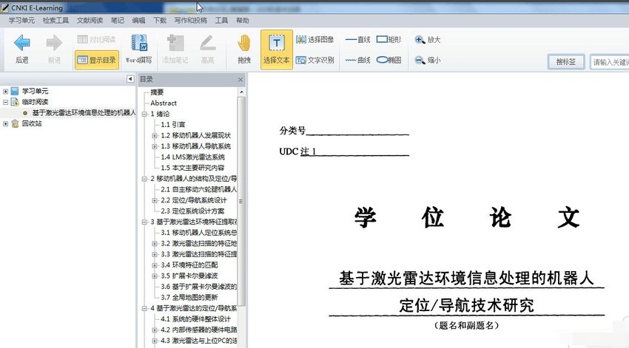Image resolution: width=629 pixels, height=348 pixels.
Task: Expand section 2.2 定位/导航系统设计
Action: (155, 201)
